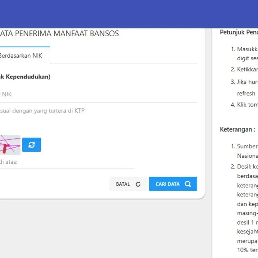Click the 'Keterangan :' heading
The width and height of the screenshot is (258, 258).
238,129
